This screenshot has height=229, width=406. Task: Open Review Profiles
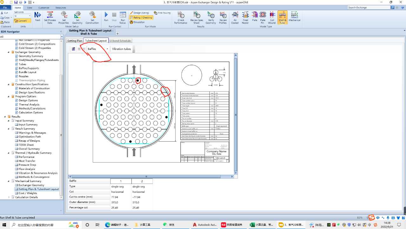pos(223,18)
